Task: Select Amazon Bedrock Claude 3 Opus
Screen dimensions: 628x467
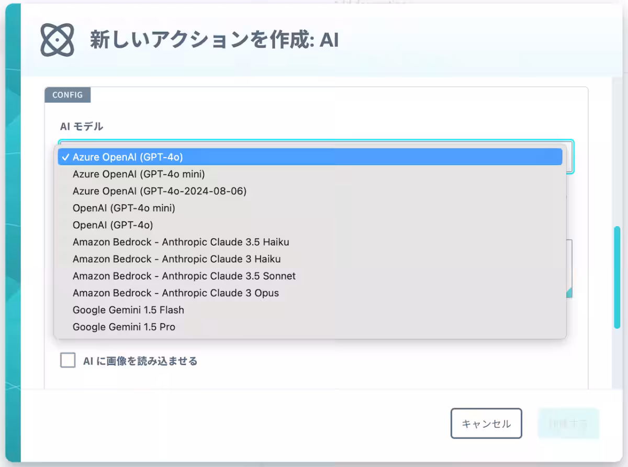Action: pos(176,293)
